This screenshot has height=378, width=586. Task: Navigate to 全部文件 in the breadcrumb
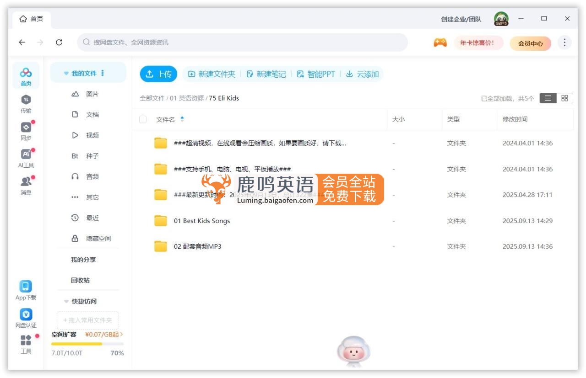coord(153,98)
